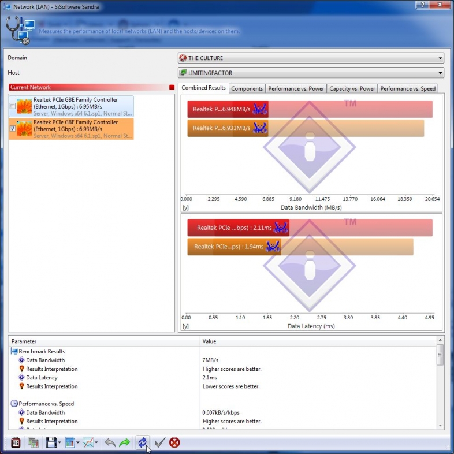Click the flower thumbnail of 6.93MB/s entry

pos(24,129)
